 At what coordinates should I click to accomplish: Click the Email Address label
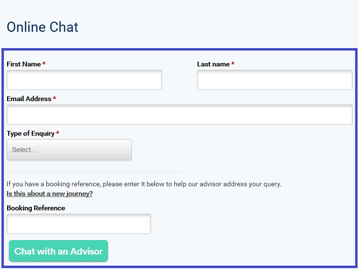[29, 99]
